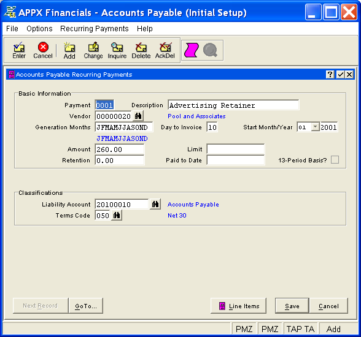Click the AckDel toolbar icon
The width and height of the screenshot is (361, 337).
(x=165, y=50)
